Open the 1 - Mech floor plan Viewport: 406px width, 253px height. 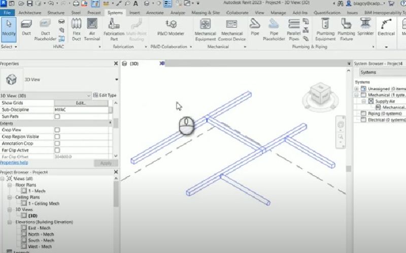tap(37, 191)
